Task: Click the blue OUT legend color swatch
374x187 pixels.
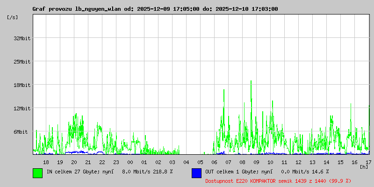Action: pos(196,173)
